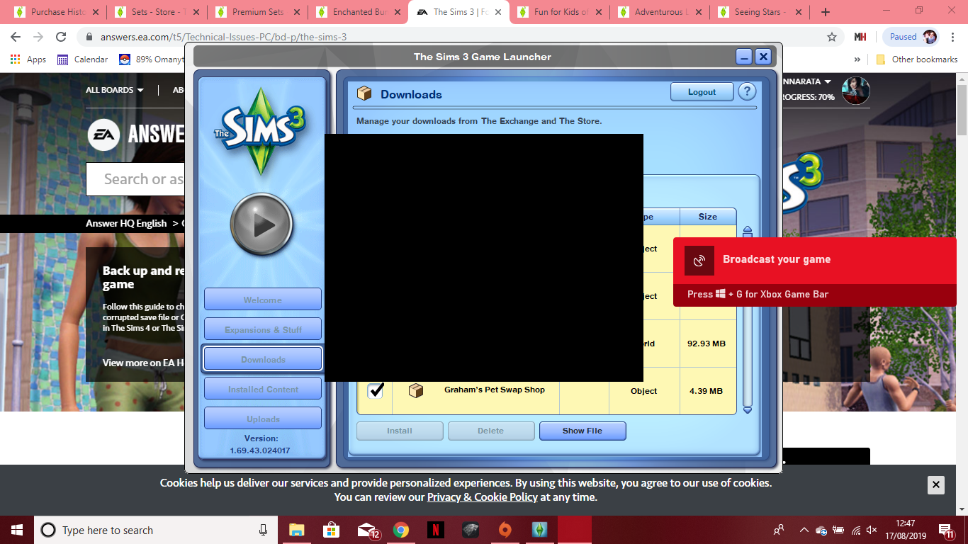Screen dimensions: 968x544
Task: Click the user avatar on EA Answers
Action: (x=855, y=90)
